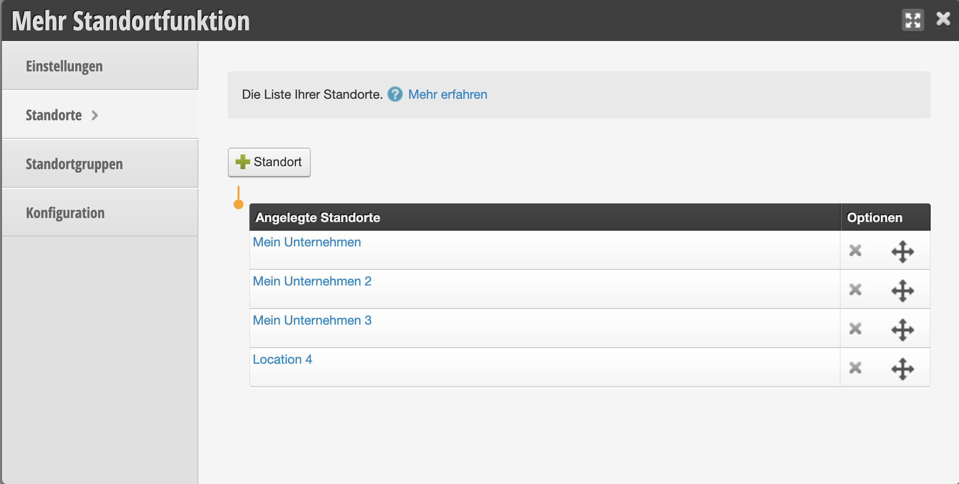Click the blue help question mark icon

[395, 94]
